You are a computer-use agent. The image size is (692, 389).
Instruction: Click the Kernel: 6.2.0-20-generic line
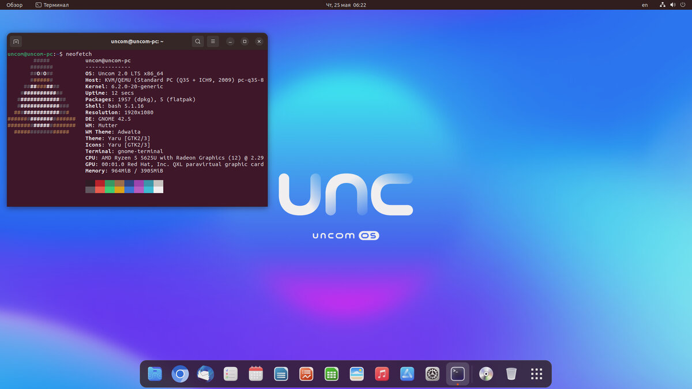click(124, 86)
